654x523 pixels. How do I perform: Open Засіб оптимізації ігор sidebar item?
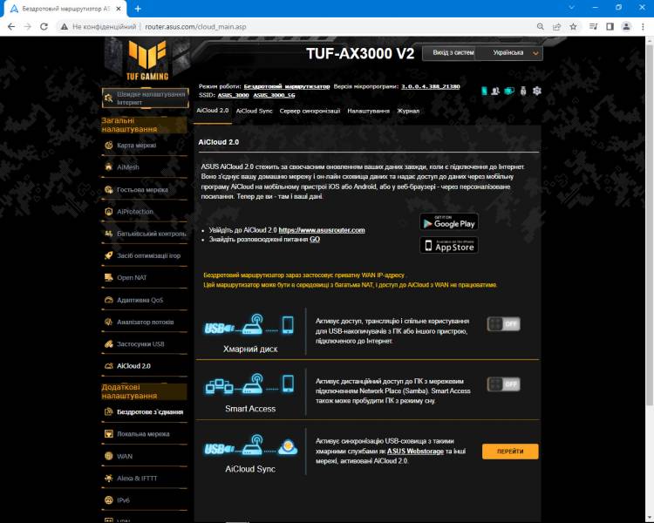pyautogui.click(x=144, y=255)
